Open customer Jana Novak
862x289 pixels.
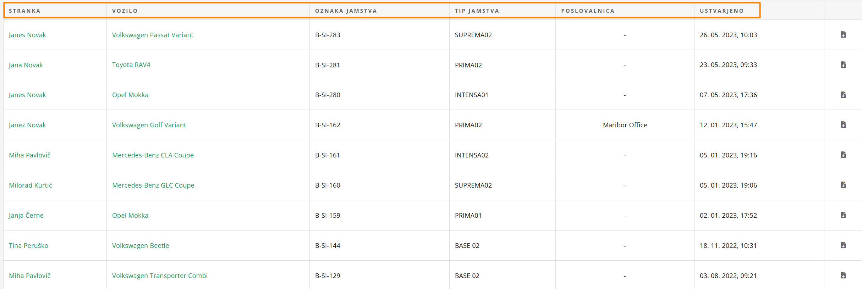pyautogui.click(x=26, y=65)
